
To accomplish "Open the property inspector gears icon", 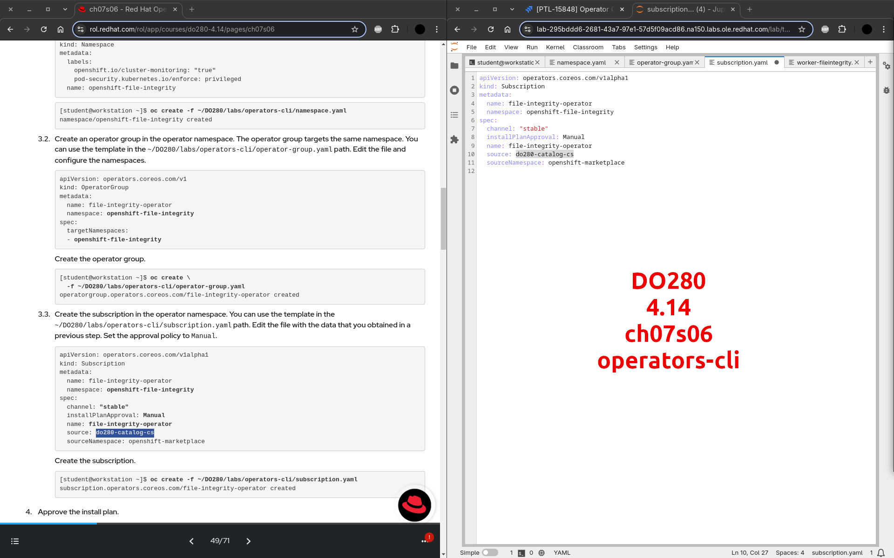I will coord(887,66).
